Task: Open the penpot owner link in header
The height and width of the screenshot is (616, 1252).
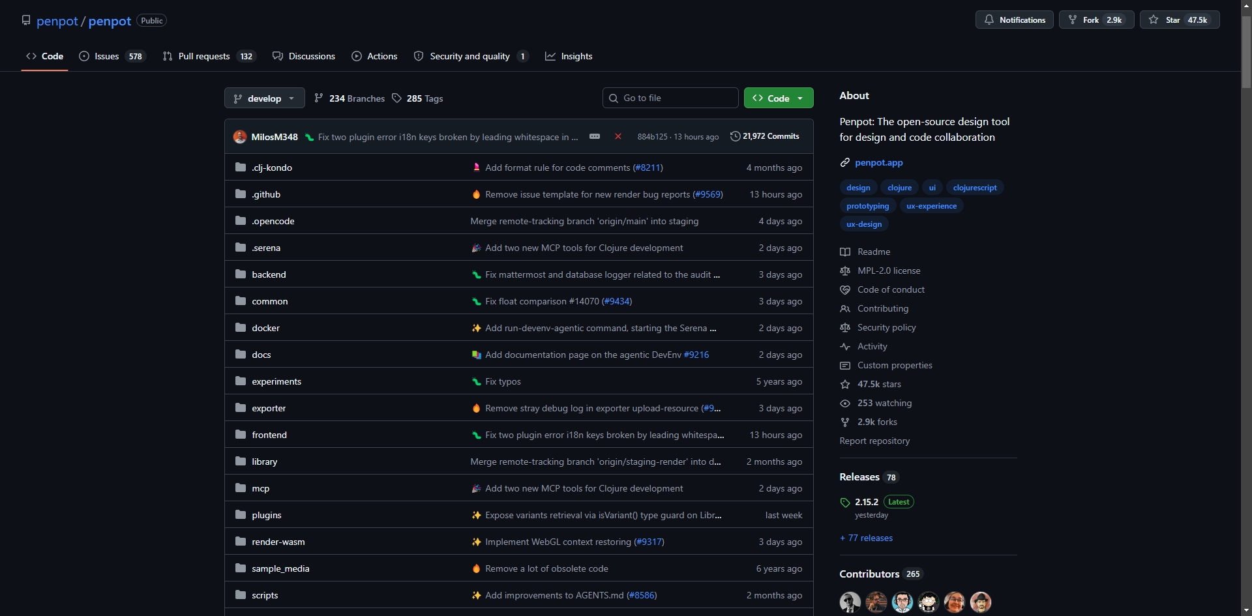Action: coord(57,21)
